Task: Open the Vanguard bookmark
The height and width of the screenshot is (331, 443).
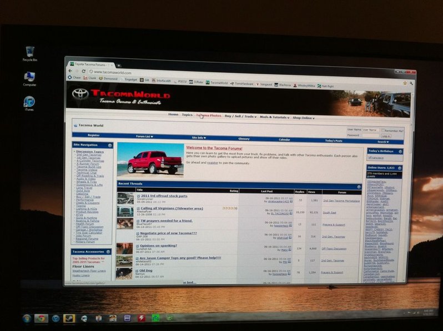Action: [x=264, y=84]
